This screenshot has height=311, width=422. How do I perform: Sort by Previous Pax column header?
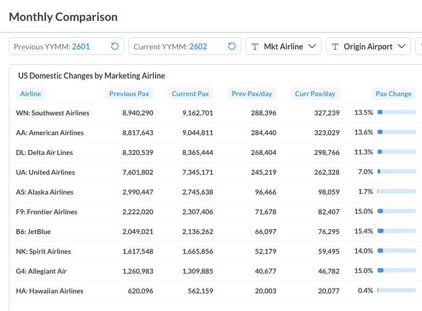(x=129, y=94)
